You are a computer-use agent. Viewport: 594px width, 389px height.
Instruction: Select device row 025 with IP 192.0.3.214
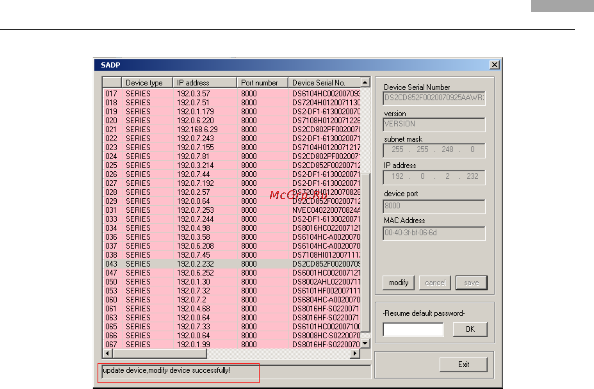pyautogui.click(x=232, y=165)
